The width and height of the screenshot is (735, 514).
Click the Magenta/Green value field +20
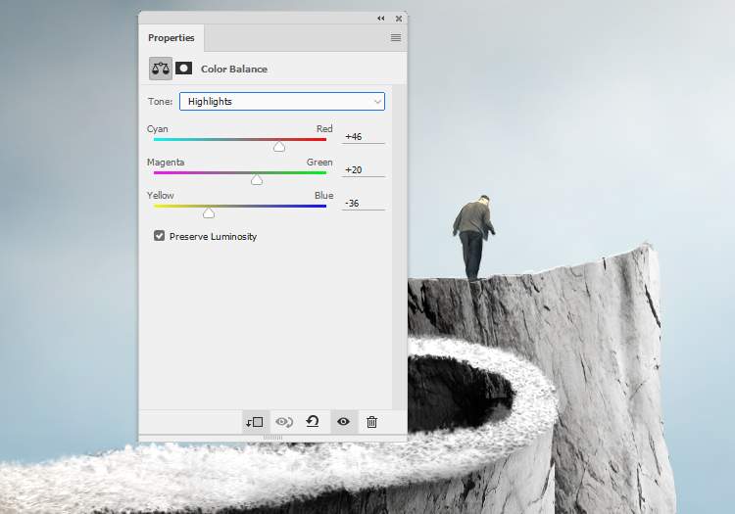coord(364,170)
